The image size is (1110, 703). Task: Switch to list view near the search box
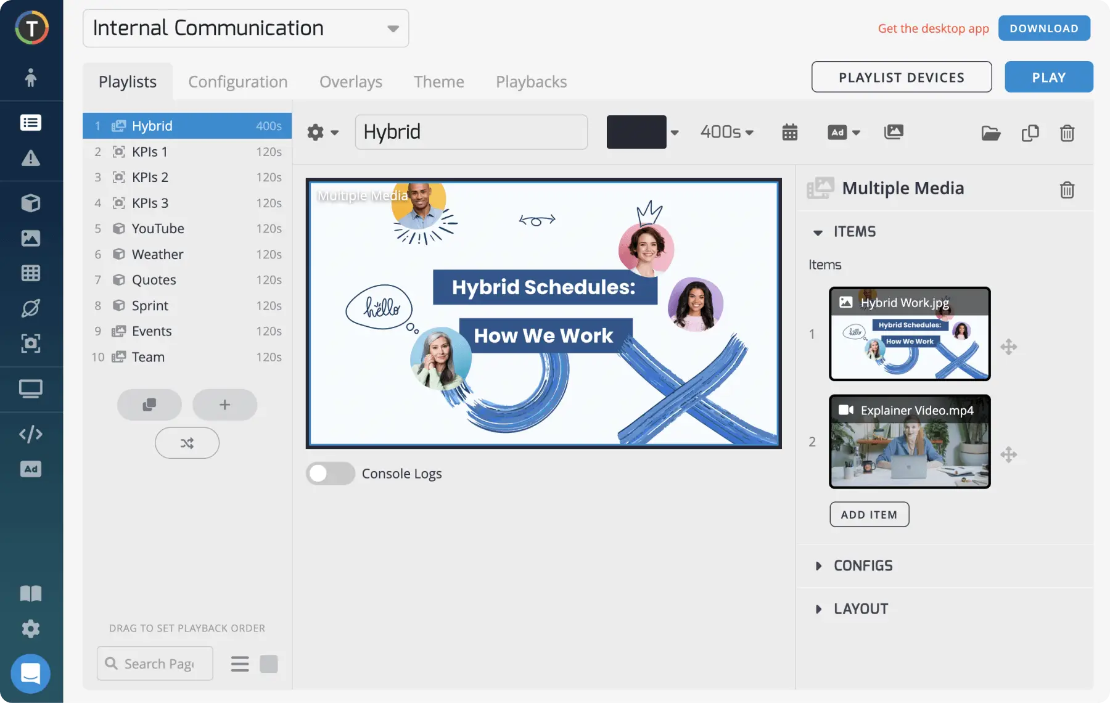click(x=240, y=664)
